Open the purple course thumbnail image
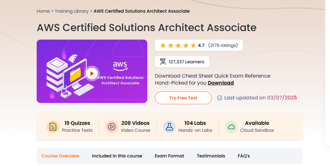Screen dimensions: 330x166 pyautogui.click(x=92, y=71)
